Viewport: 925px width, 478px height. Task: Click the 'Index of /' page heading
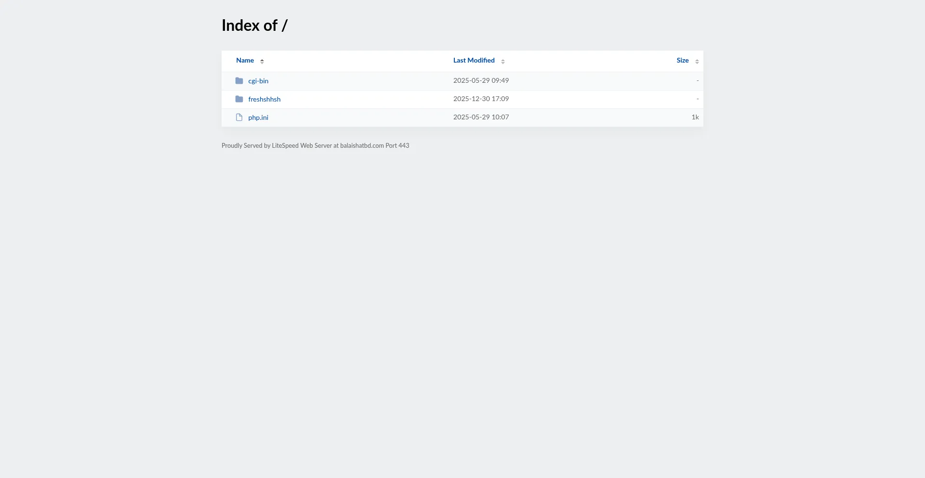coord(254,26)
